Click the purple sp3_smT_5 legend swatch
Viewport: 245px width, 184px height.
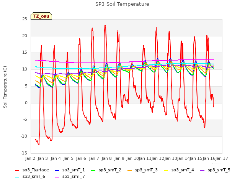(203, 170)
